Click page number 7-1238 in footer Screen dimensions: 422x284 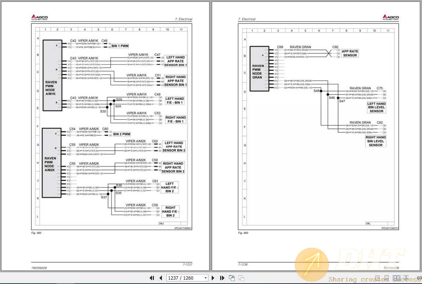point(243,264)
